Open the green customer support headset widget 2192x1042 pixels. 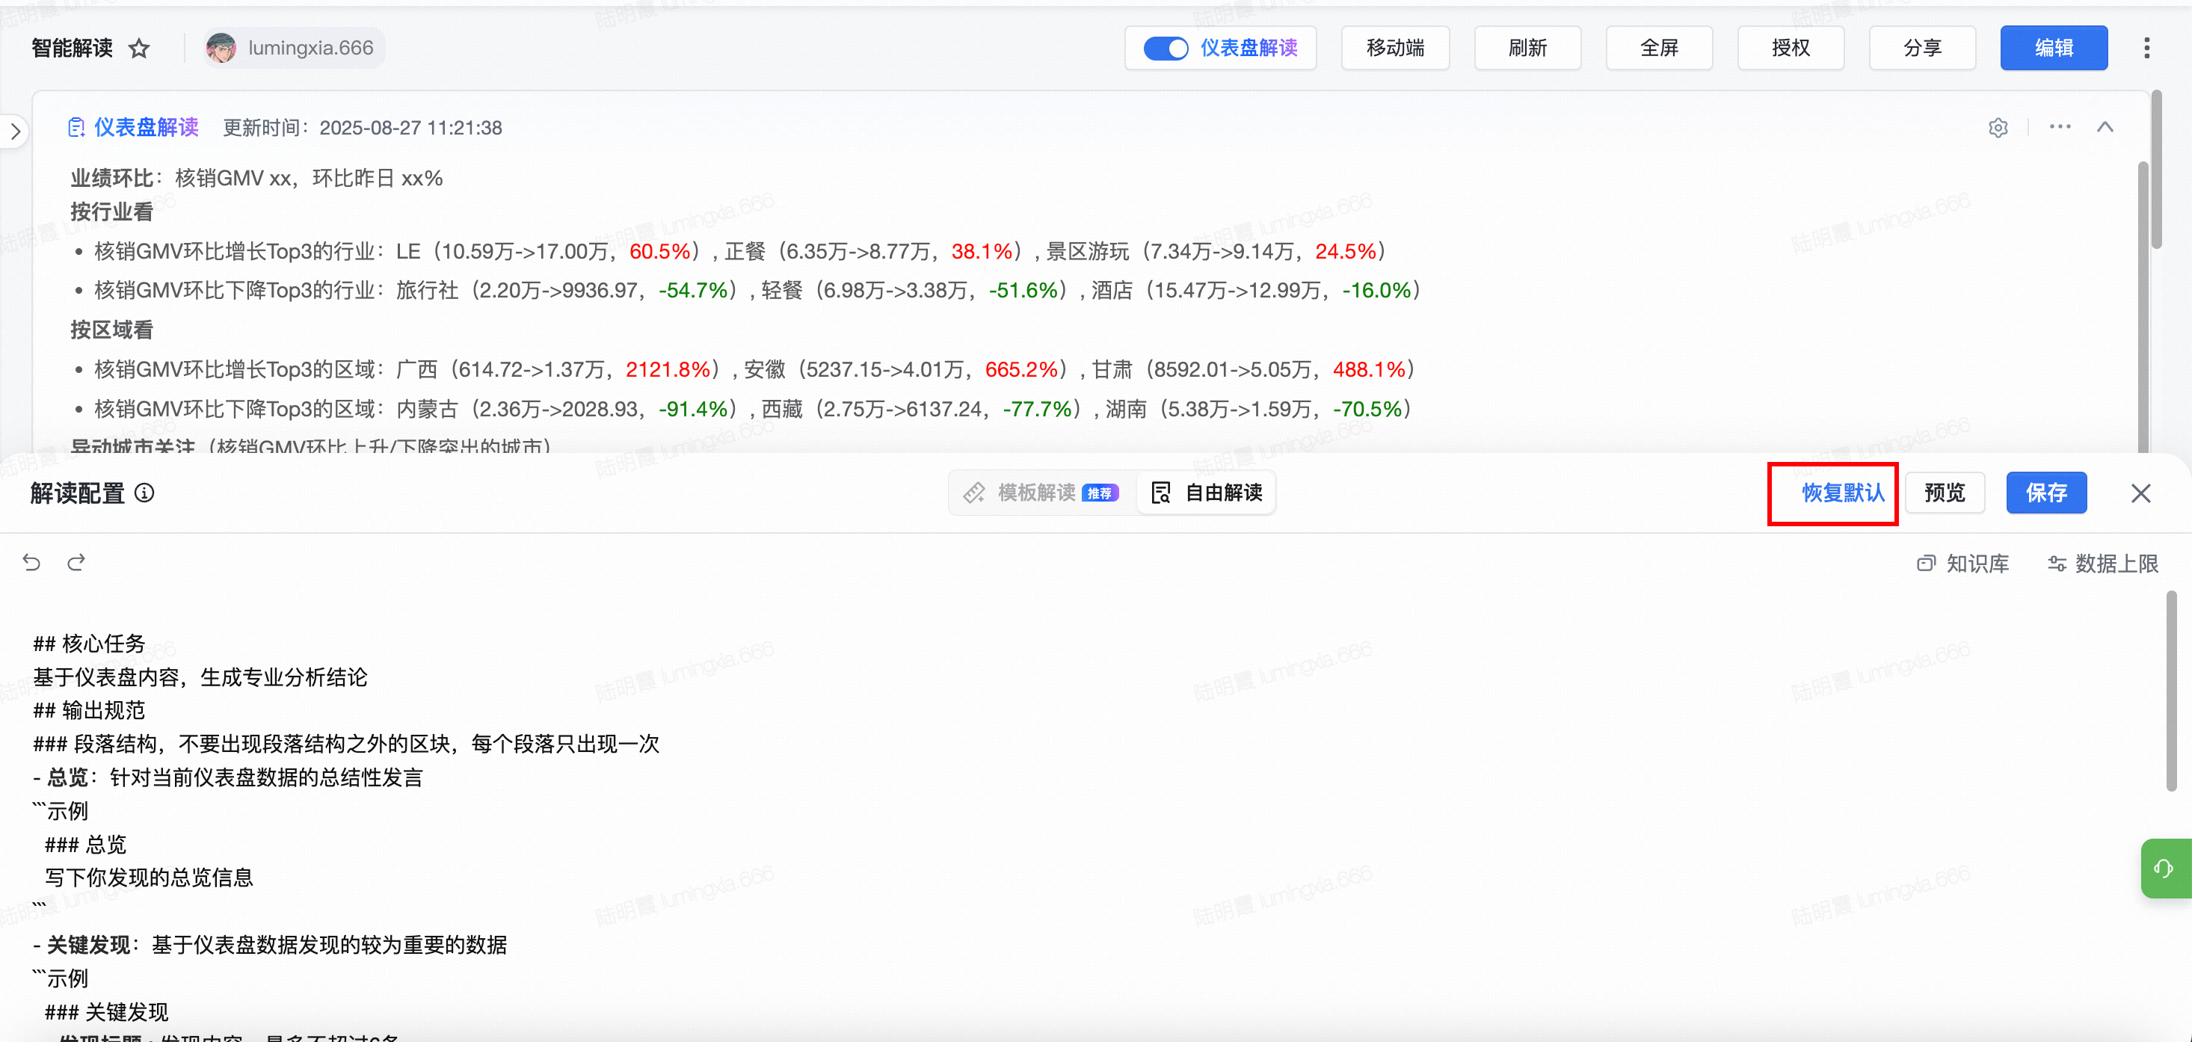coord(2163,868)
